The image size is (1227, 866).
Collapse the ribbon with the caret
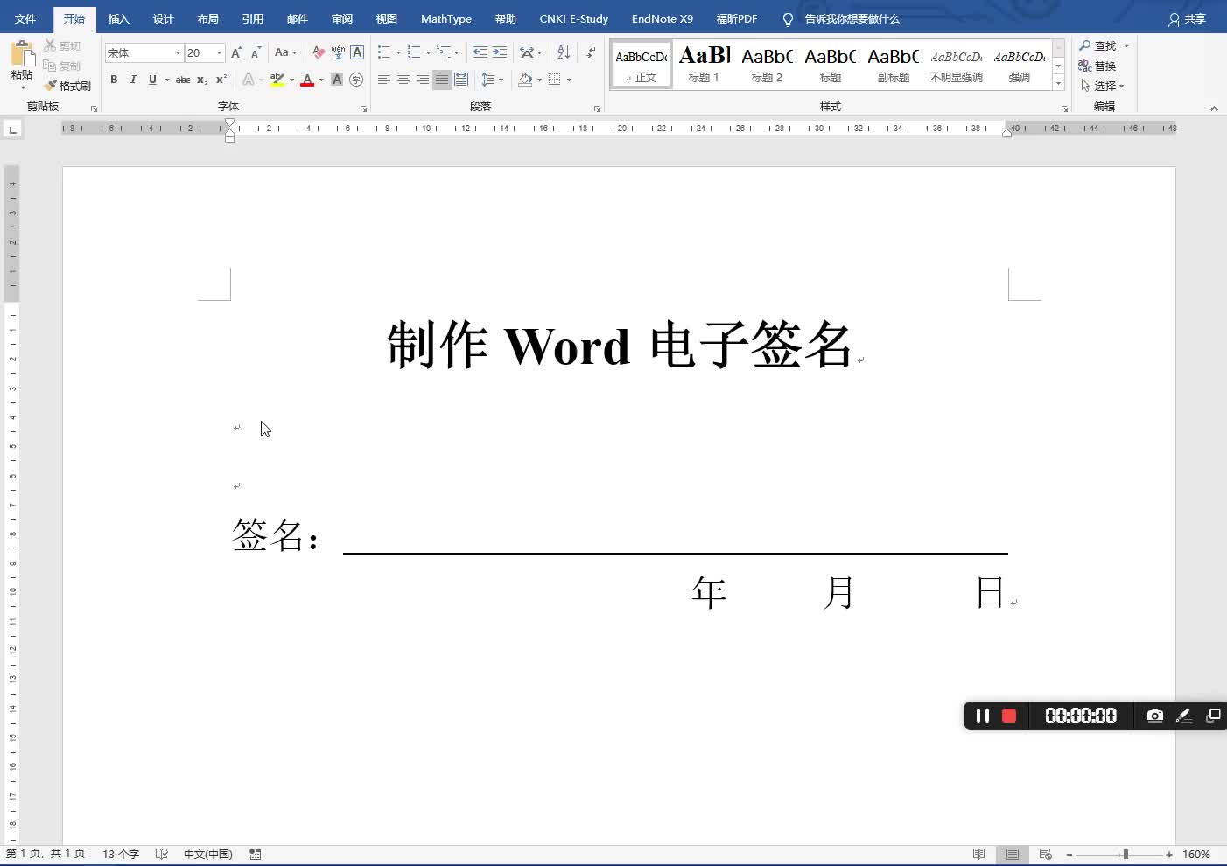click(x=1214, y=108)
